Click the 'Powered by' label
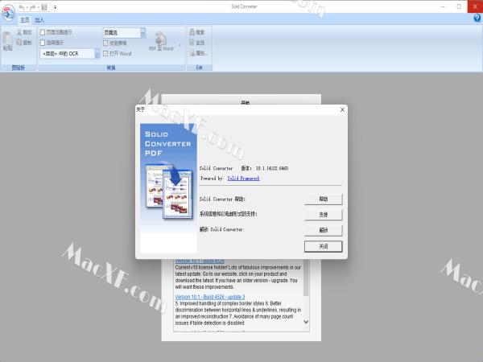Viewport: 483px width, 362px height. pyautogui.click(x=212, y=179)
